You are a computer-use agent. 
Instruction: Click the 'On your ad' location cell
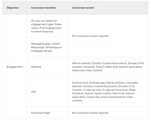47,26
